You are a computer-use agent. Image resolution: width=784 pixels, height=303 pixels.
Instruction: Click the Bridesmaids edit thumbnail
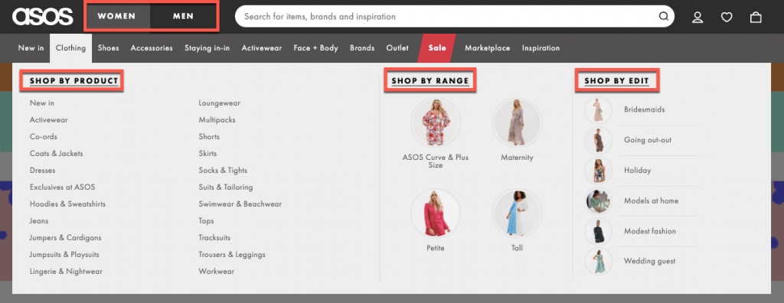599,110
